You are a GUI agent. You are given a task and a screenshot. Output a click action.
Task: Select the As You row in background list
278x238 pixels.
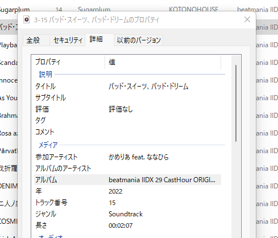click(x=9, y=98)
